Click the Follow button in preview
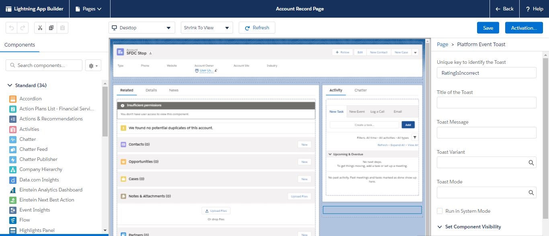Image resolution: width=549 pixels, height=236 pixels. tap(342, 52)
